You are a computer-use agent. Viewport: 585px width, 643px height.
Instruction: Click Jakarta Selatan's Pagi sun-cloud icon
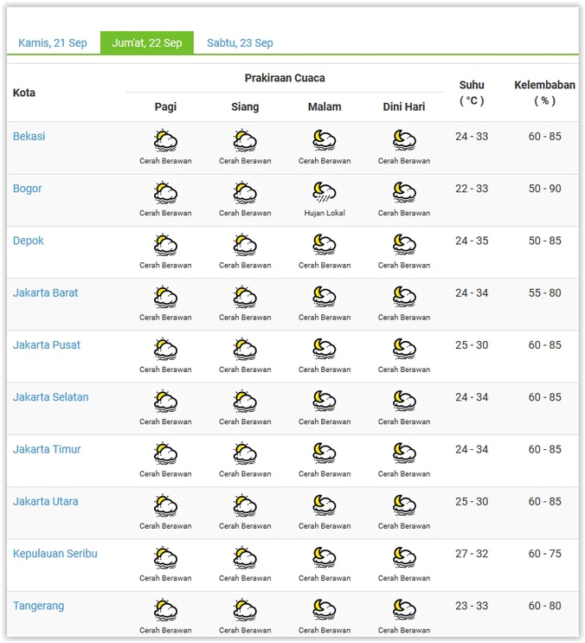(165, 401)
